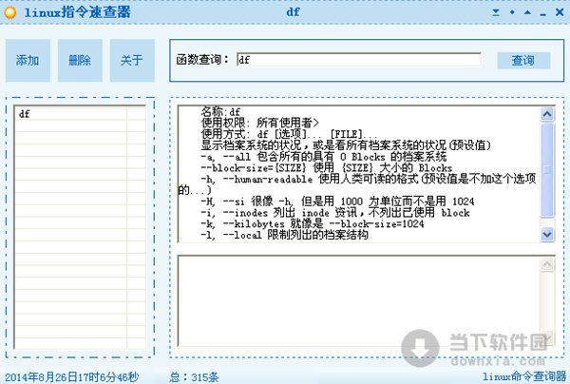Click the -a, --all option line
Viewport: 570px width, 384px height.
pos(324,157)
